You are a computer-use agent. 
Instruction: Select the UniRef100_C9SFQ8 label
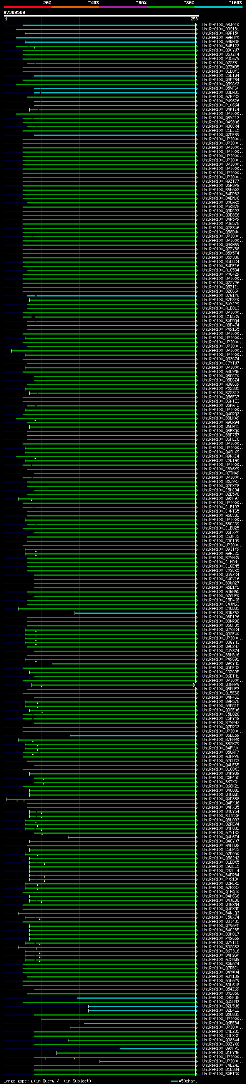[220, 997]
